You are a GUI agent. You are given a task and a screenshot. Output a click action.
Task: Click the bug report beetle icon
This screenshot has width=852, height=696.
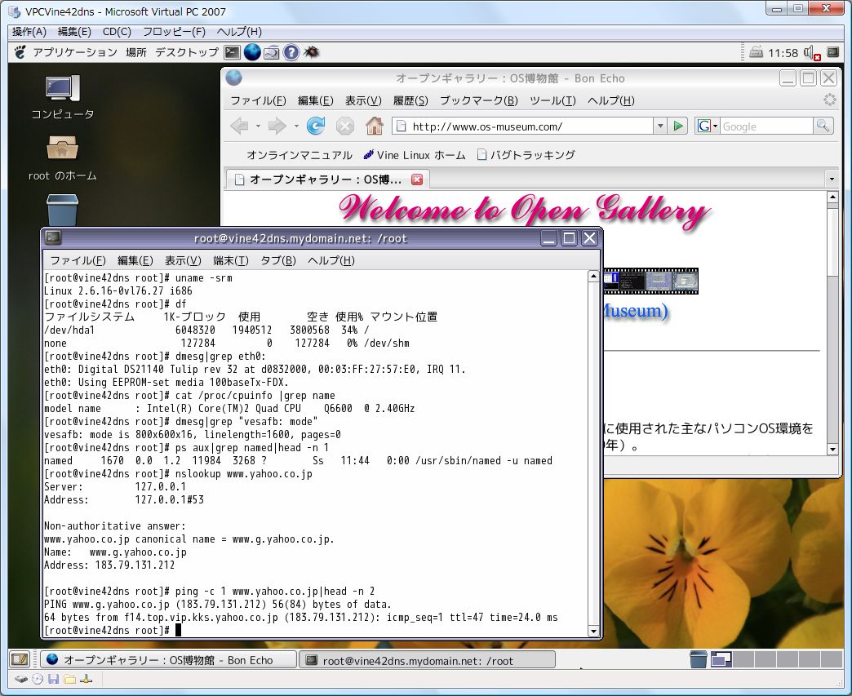coord(312,52)
